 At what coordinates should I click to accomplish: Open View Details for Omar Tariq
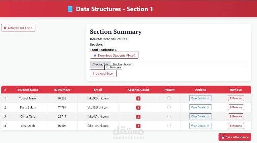(x=200, y=116)
